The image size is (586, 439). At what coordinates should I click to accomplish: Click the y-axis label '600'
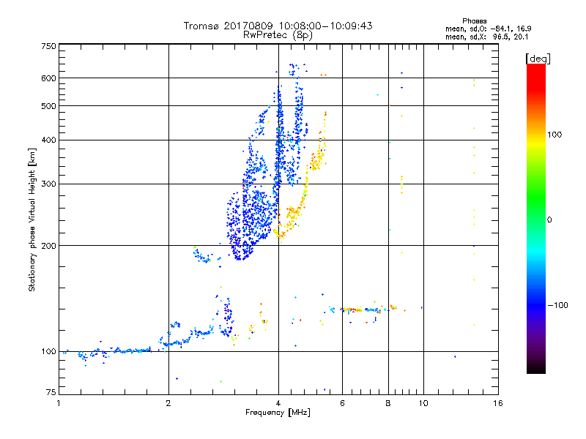pyautogui.click(x=48, y=78)
